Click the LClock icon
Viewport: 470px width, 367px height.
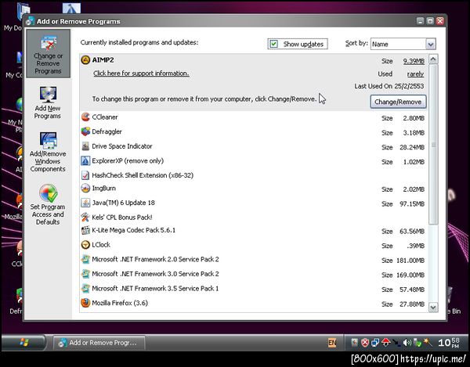coord(85,245)
